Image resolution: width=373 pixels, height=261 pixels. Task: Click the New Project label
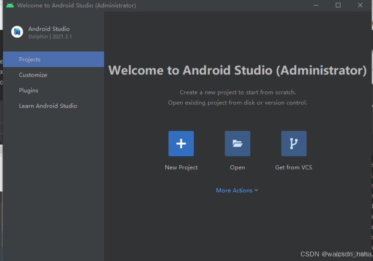point(181,167)
